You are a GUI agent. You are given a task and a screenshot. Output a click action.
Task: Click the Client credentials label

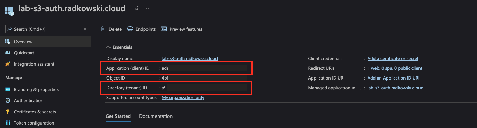[x=325, y=58]
